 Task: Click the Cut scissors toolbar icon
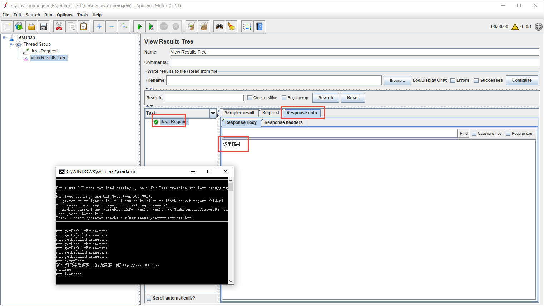(x=59, y=26)
